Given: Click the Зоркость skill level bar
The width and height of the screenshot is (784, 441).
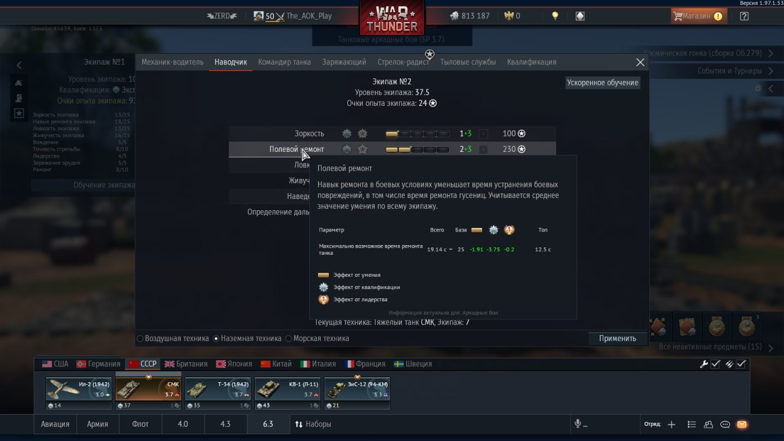Looking at the screenshot, I should [417, 134].
